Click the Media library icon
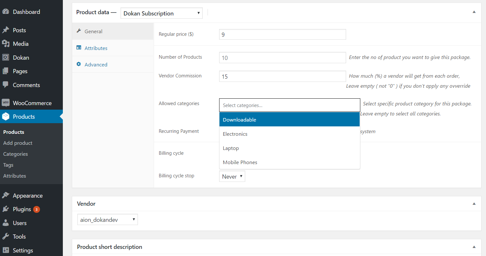The height and width of the screenshot is (256, 486). tap(6, 44)
